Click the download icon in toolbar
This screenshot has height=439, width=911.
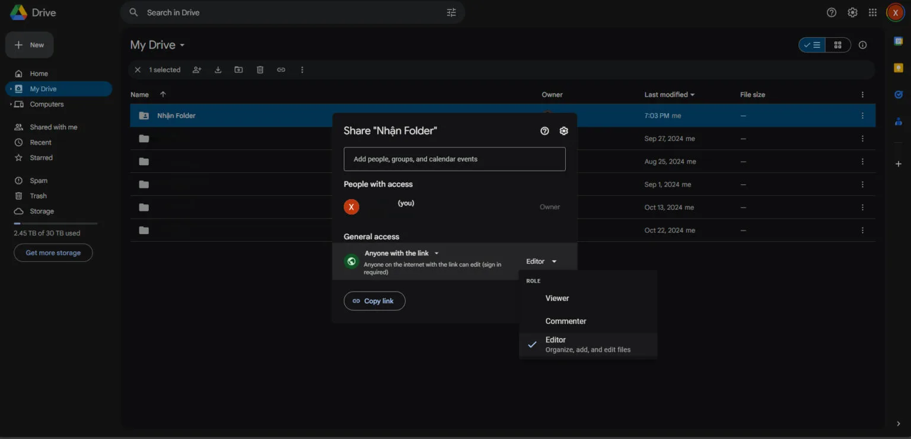pyautogui.click(x=218, y=70)
